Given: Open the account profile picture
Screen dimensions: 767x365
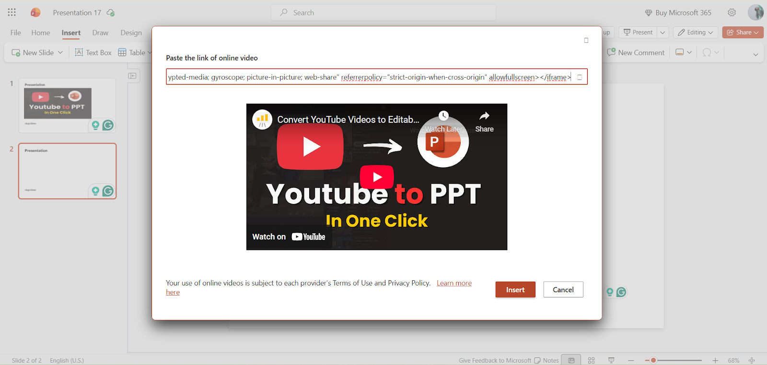Looking at the screenshot, I should pyautogui.click(x=755, y=12).
